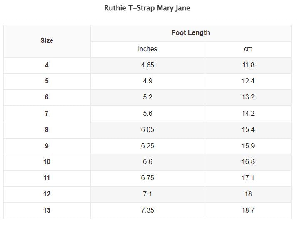Select the 11.8 cm cell

pyautogui.click(x=248, y=65)
